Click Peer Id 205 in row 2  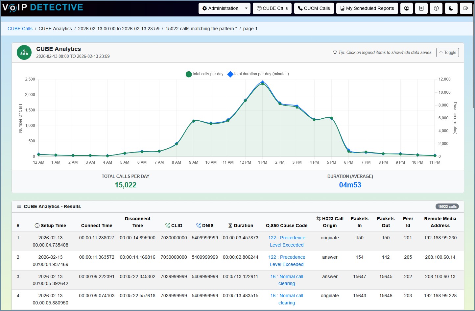point(408,257)
